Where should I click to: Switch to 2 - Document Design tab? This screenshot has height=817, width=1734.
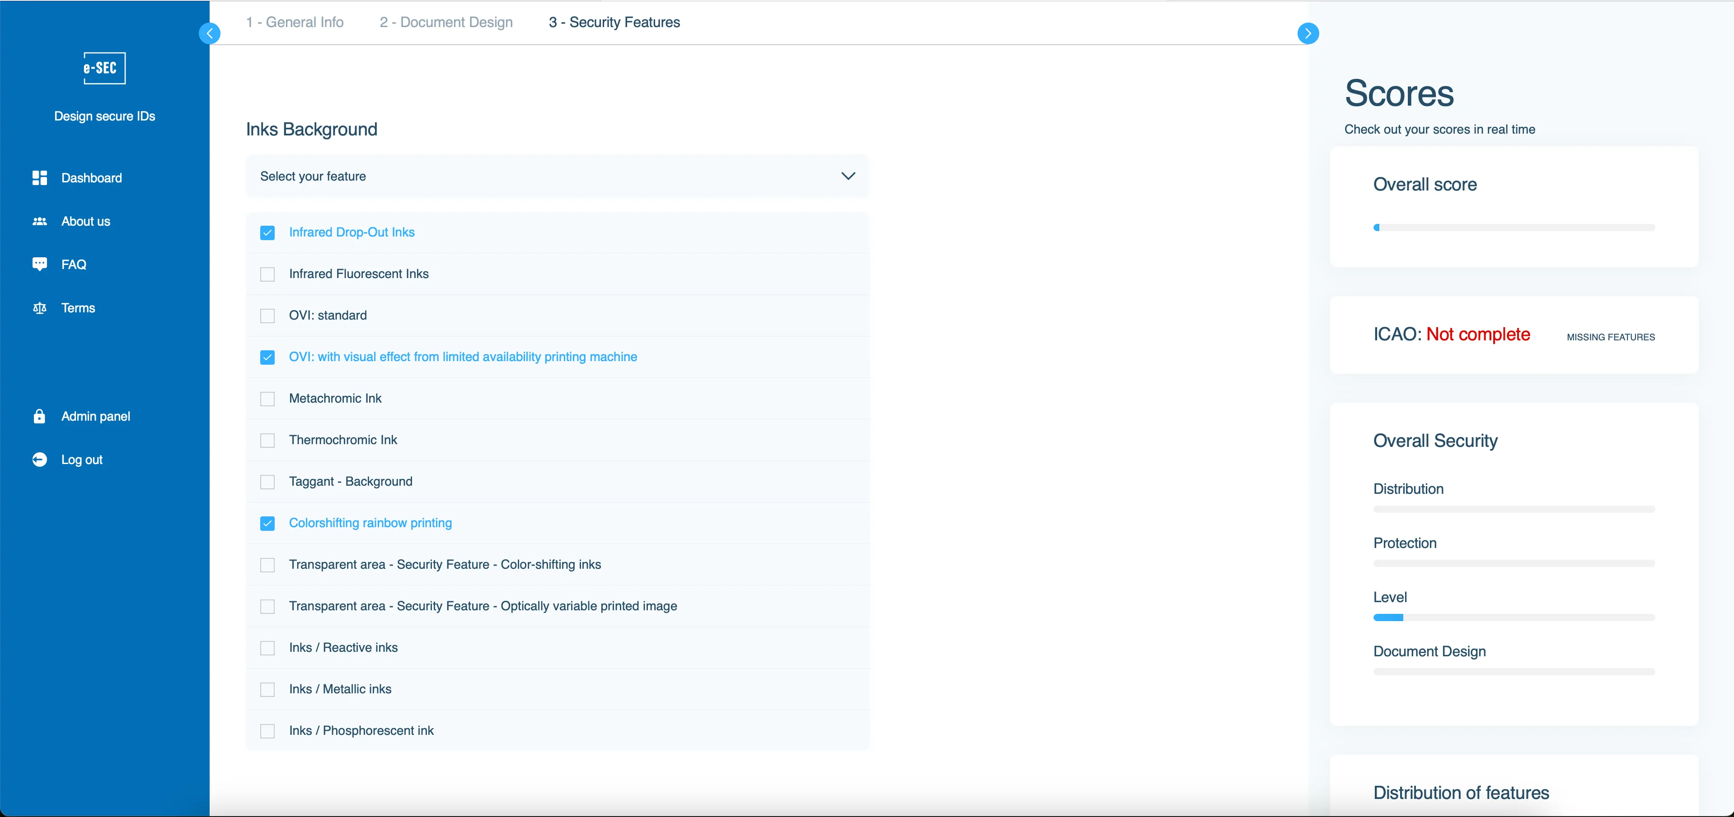[446, 22]
